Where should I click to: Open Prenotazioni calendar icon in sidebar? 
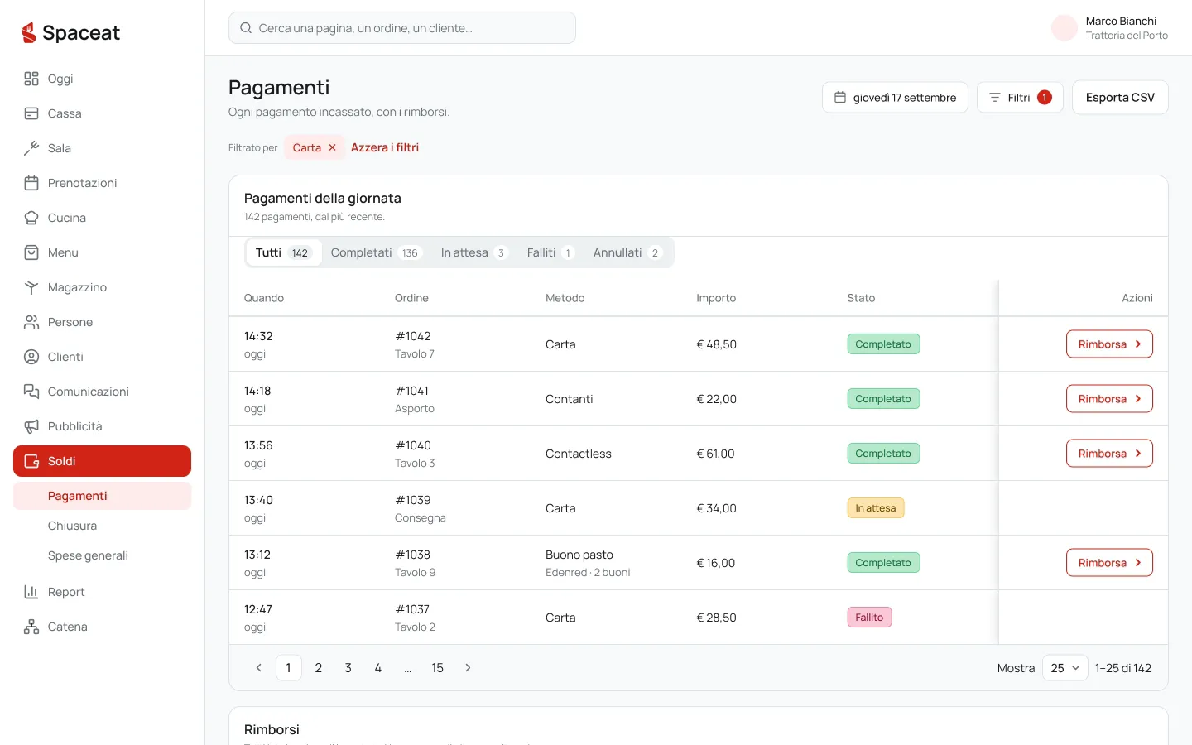(31, 183)
